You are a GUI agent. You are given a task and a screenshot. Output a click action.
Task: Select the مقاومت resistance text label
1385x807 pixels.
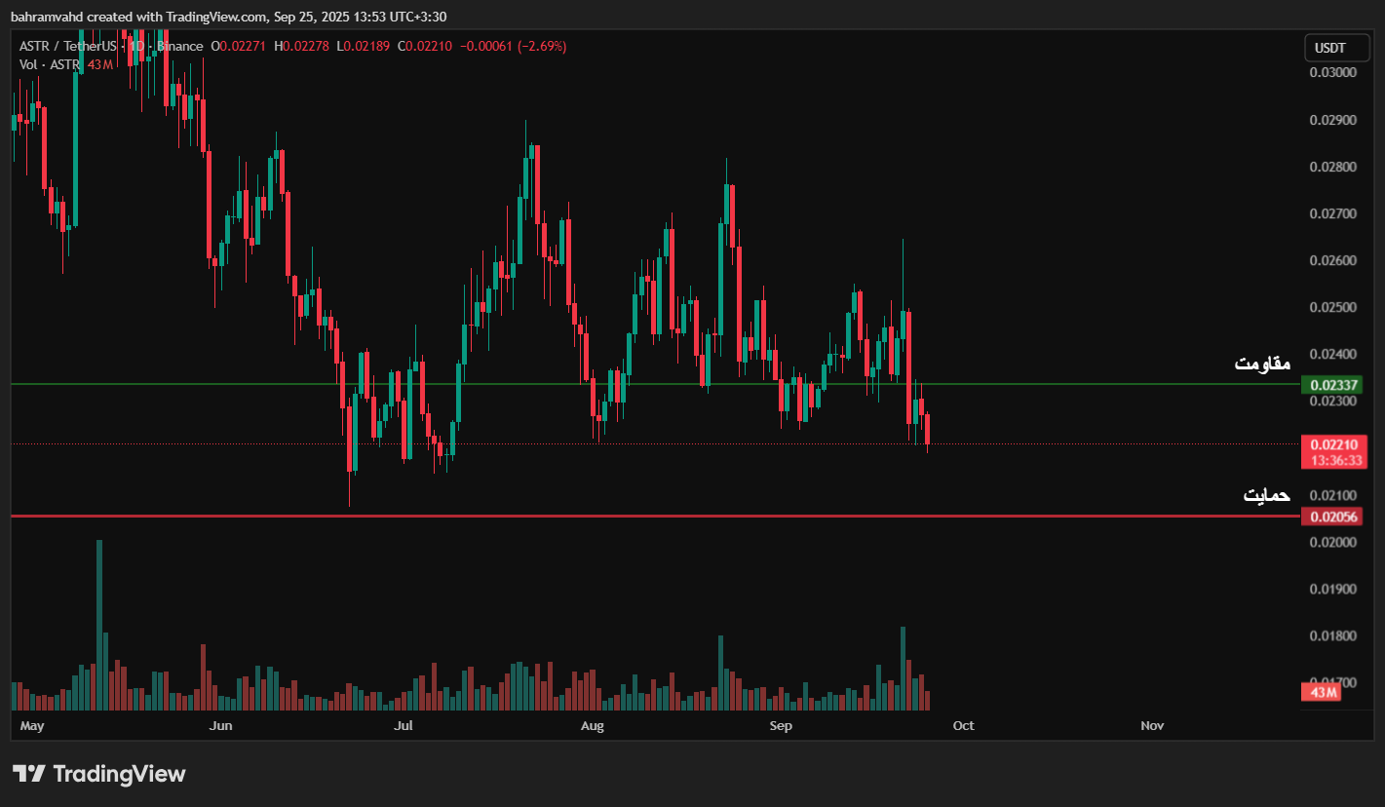coord(1262,364)
